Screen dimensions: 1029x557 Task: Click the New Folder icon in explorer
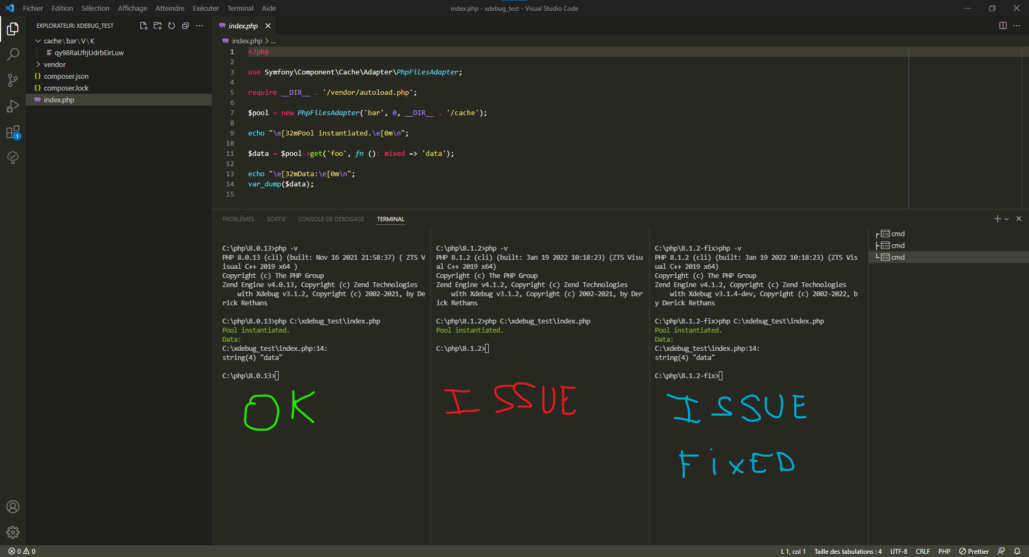click(x=158, y=26)
